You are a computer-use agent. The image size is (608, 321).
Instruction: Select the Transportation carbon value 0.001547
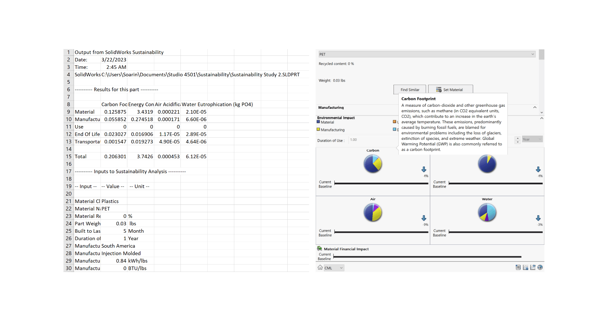tap(114, 142)
